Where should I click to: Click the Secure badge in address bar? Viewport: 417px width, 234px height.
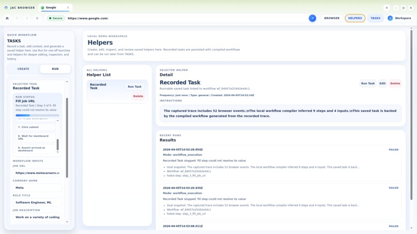point(56,18)
